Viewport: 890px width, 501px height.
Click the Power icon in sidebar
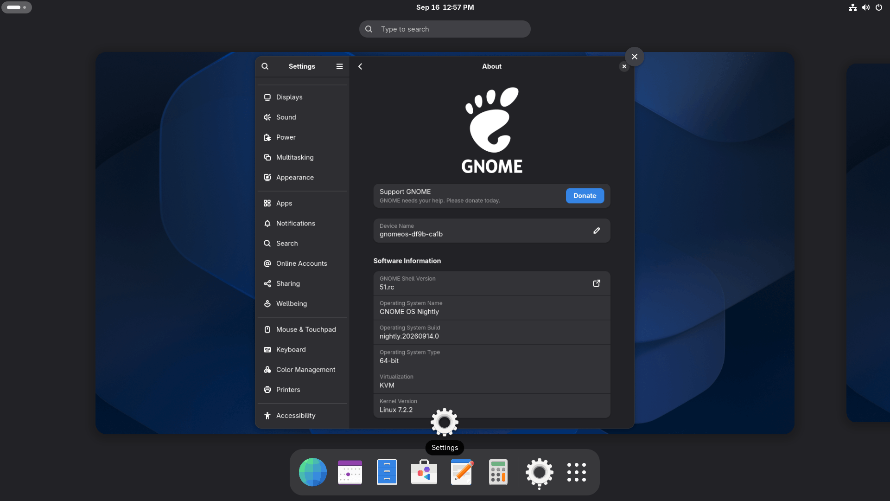click(267, 137)
